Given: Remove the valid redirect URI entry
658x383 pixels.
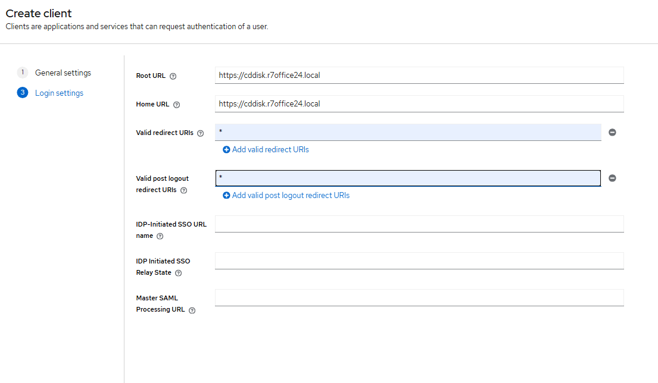Looking at the screenshot, I should coord(612,133).
